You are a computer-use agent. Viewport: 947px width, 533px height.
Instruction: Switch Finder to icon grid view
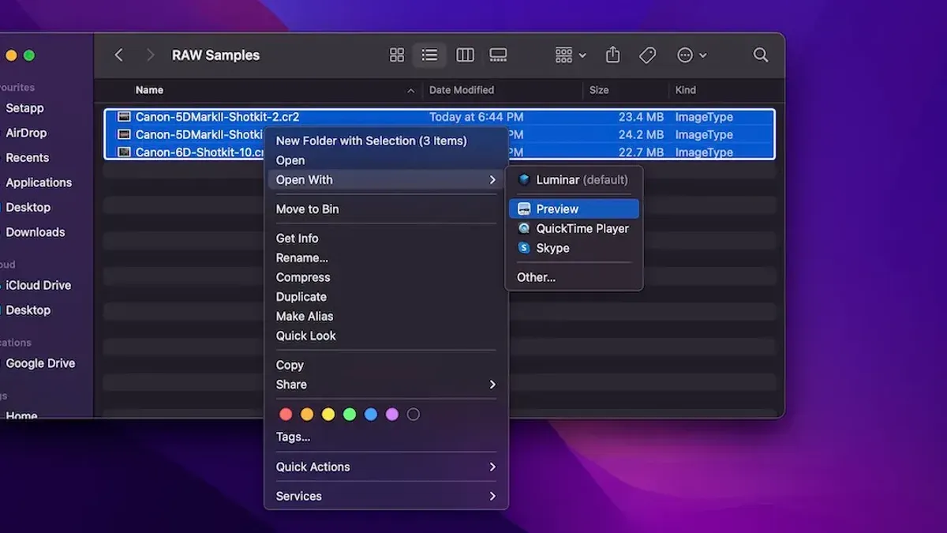[397, 54]
